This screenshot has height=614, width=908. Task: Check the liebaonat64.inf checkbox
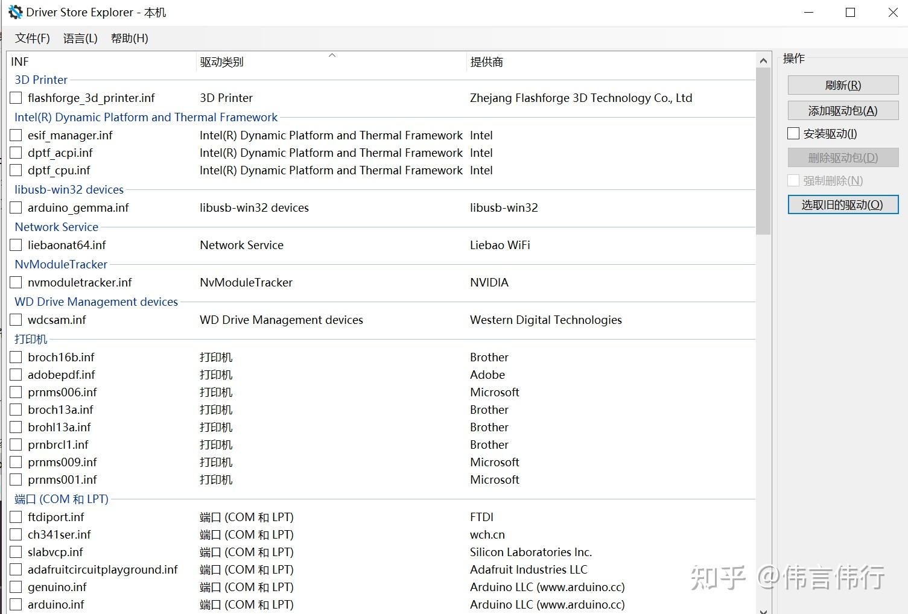(x=15, y=245)
